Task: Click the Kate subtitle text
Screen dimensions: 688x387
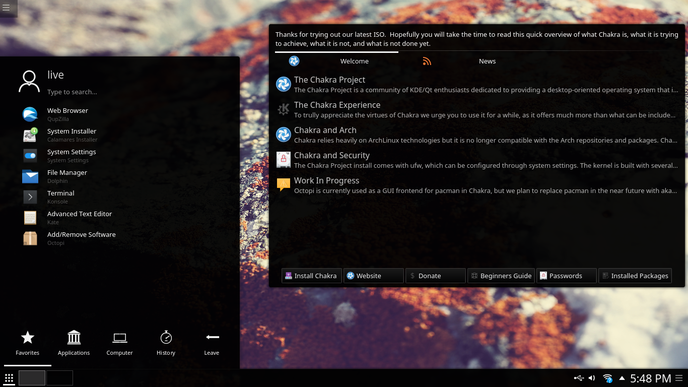Action: point(53,222)
